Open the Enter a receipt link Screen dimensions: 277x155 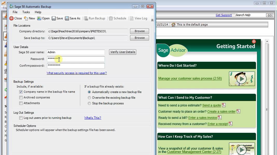(218, 124)
